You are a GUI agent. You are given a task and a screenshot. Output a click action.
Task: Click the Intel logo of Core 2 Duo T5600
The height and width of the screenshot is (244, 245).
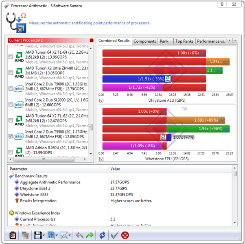click(x=19, y=89)
